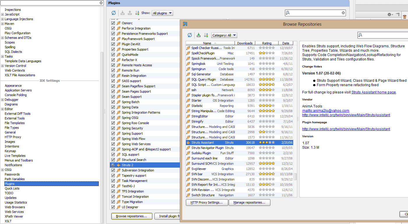
Task: Click the plugin icon beside SvgViewer
Action: (188, 169)
